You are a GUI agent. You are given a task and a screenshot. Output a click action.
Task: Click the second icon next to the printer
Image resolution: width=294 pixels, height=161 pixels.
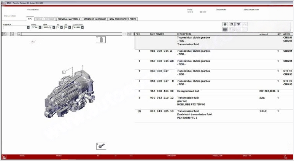(231, 24)
